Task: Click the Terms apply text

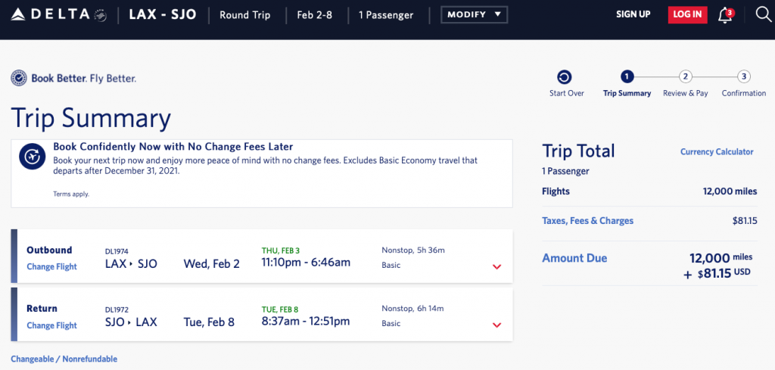Action: coord(70,194)
